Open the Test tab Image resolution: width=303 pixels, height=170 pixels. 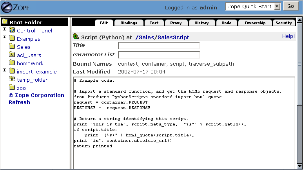pyautogui.click(x=154, y=23)
